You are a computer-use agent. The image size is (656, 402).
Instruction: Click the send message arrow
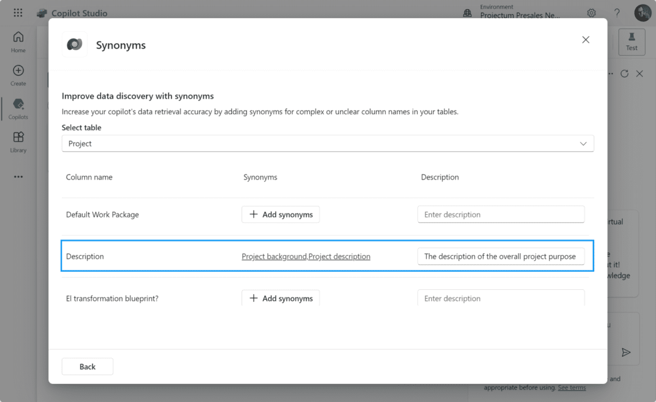click(626, 353)
